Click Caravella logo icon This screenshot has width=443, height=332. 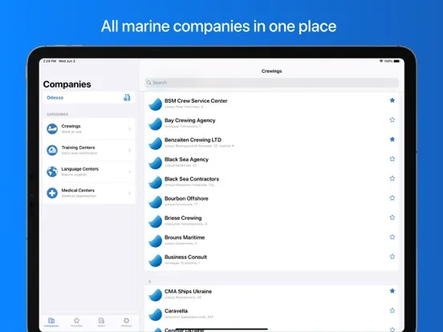[156, 314]
